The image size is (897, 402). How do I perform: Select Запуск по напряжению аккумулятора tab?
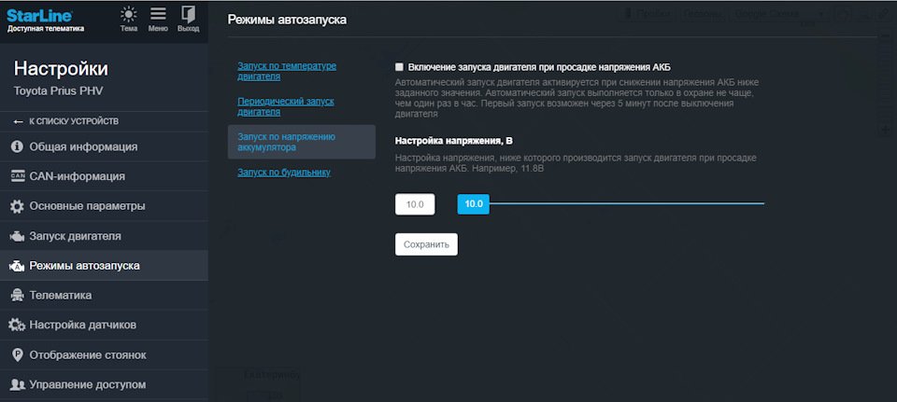pos(302,142)
